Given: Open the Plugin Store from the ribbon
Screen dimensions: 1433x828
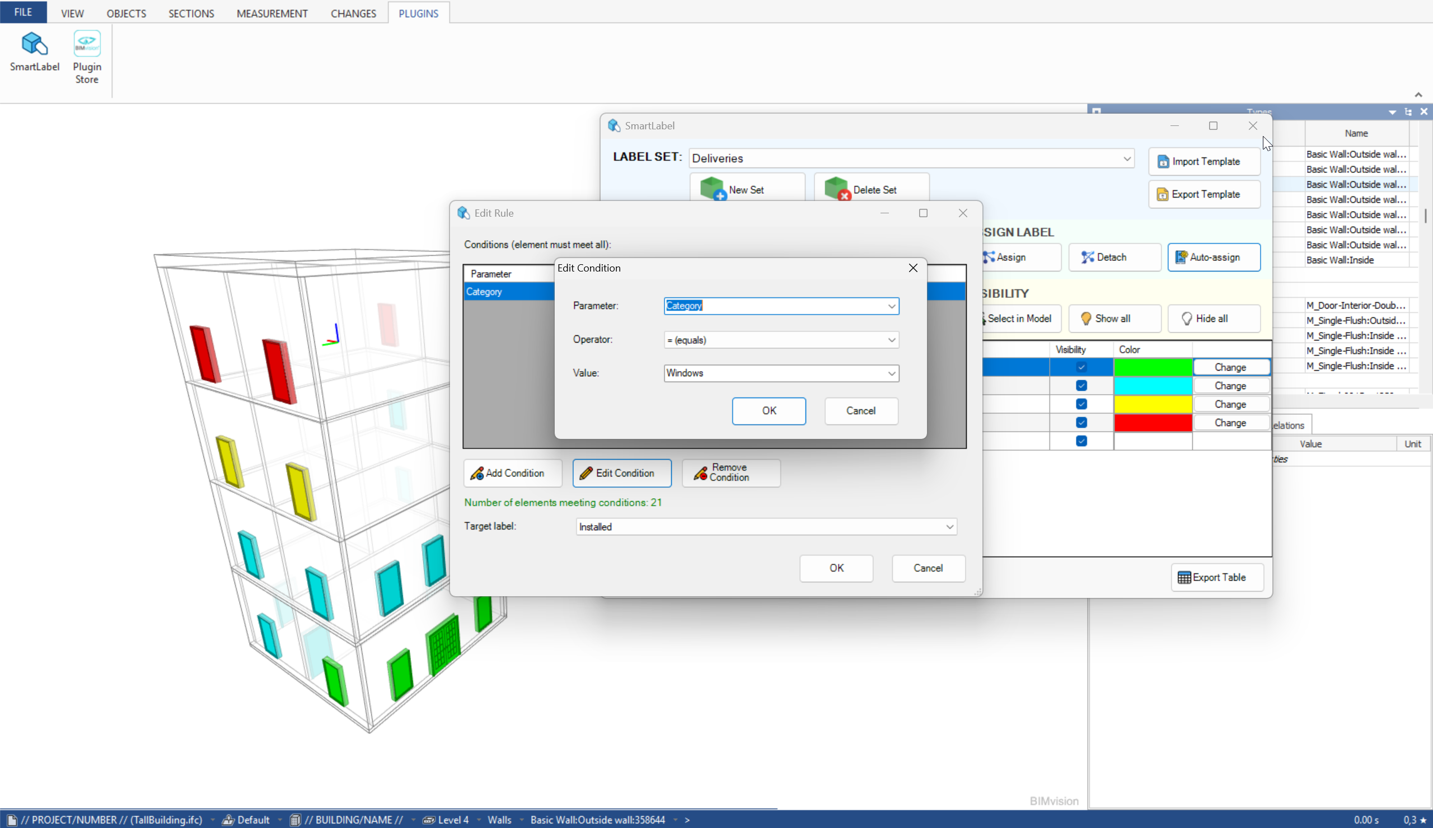Looking at the screenshot, I should click(x=87, y=58).
